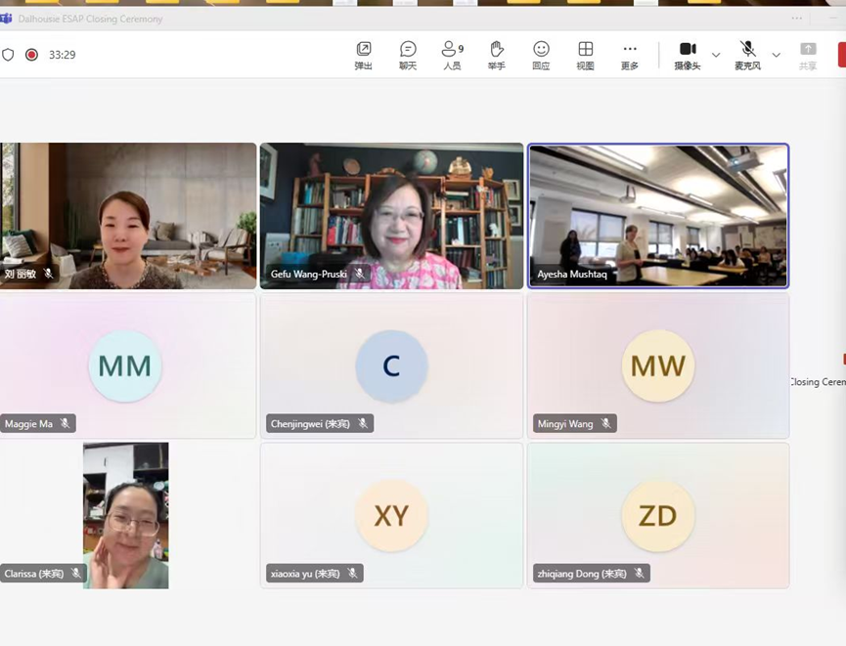846x646 pixels.
Task: Expand the microphone options dropdown arrow
Action: pyautogui.click(x=776, y=55)
